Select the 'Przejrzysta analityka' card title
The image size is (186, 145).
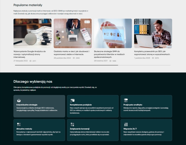pyautogui.click(x=133, y=105)
